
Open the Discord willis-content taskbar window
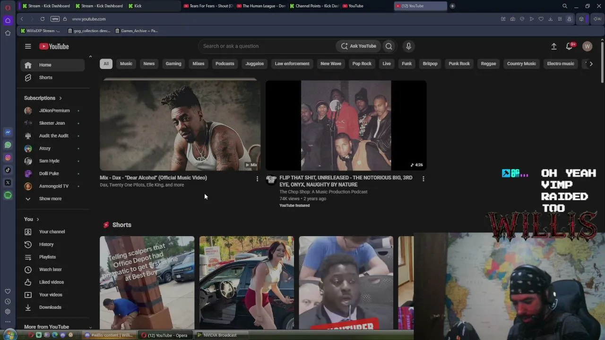pos(108,335)
